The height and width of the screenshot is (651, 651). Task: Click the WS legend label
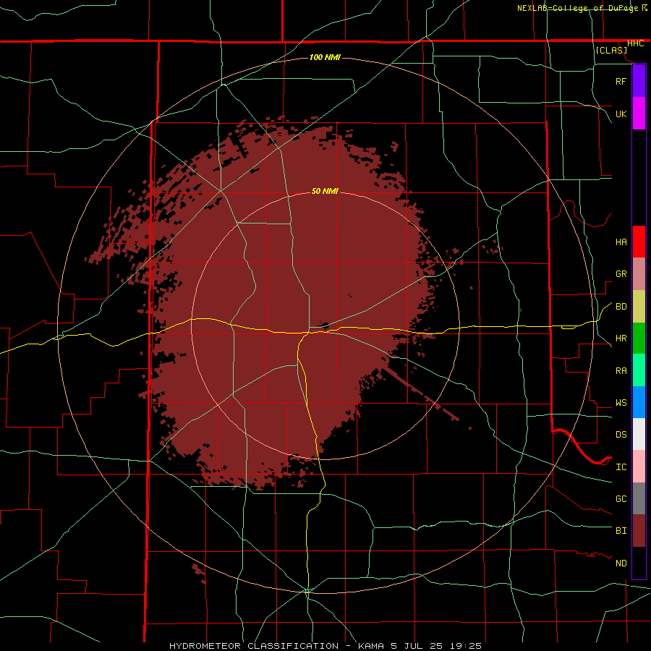621,402
